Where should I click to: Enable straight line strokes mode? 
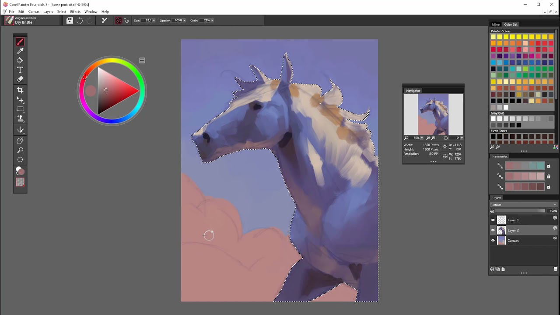(x=127, y=21)
